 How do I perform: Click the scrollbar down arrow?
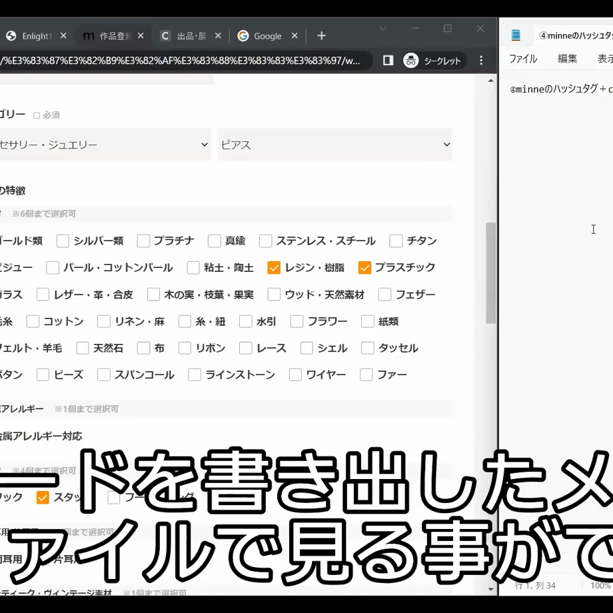coord(490,589)
